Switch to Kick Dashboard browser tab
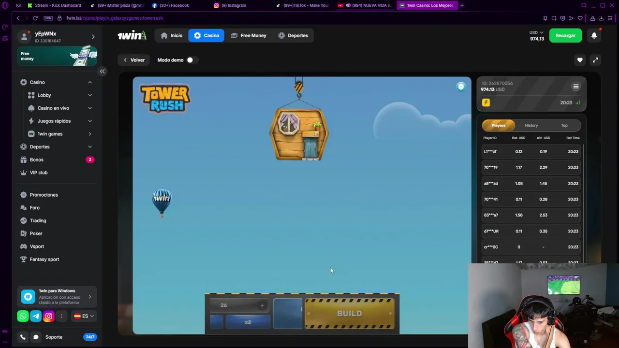 click(x=54, y=5)
